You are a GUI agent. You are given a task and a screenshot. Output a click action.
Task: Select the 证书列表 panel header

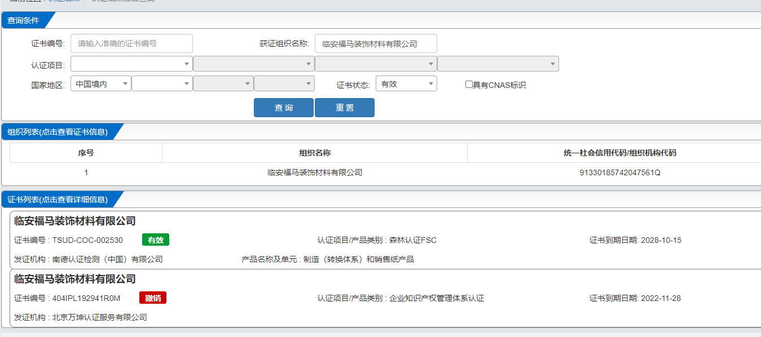(58, 199)
